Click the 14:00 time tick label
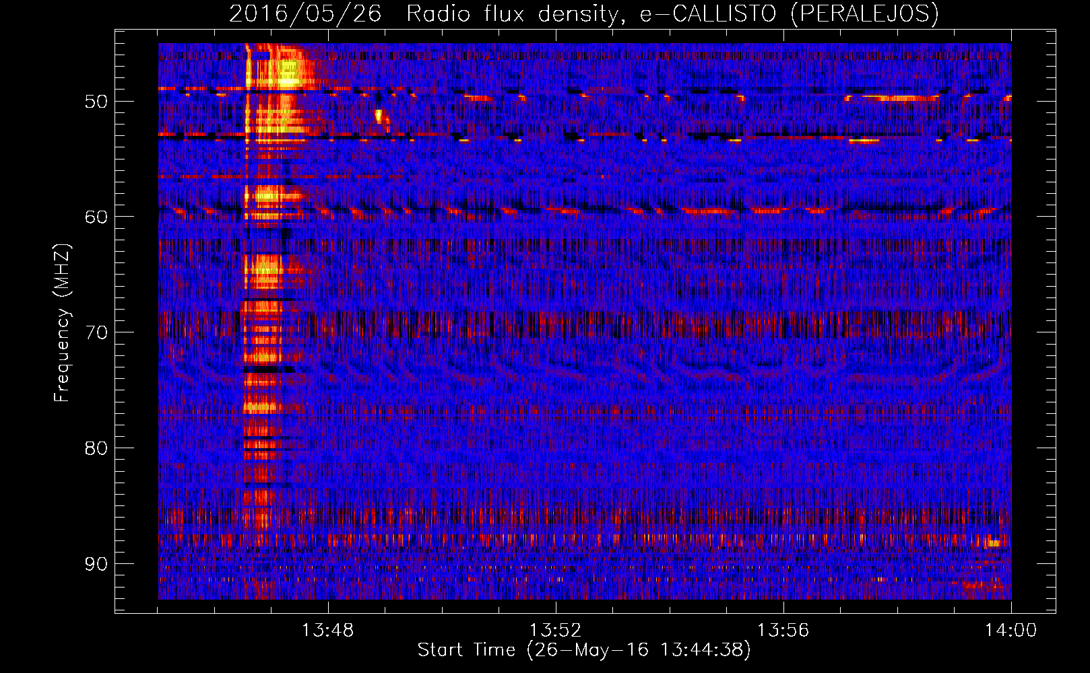This screenshot has height=673, width=1090. 1011,631
